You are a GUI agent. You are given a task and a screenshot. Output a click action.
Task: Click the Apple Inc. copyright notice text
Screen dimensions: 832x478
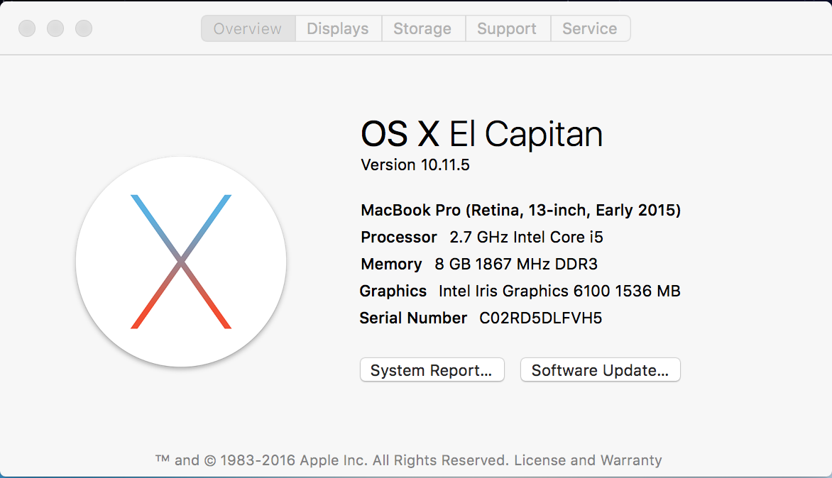pos(331,460)
